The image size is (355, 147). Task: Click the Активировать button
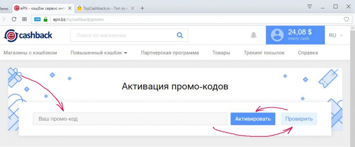pyautogui.click(x=253, y=119)
